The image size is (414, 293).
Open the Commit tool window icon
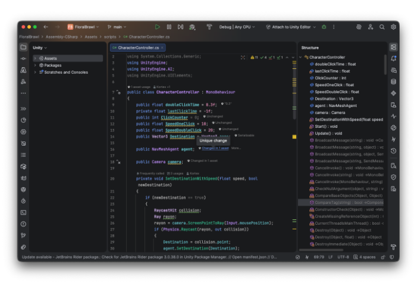pyautogui.click(x=23, y=59)
